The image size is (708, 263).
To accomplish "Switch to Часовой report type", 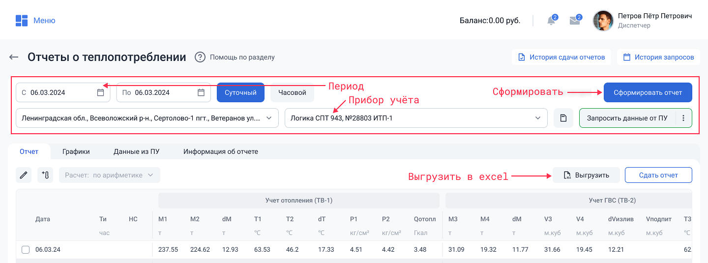I will click(292, 92).
